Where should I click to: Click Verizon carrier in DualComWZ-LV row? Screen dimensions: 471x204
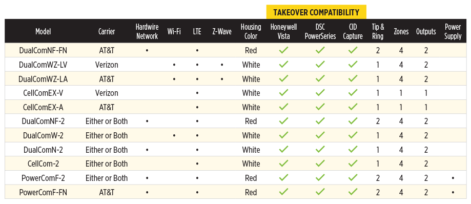coord(106,65)
